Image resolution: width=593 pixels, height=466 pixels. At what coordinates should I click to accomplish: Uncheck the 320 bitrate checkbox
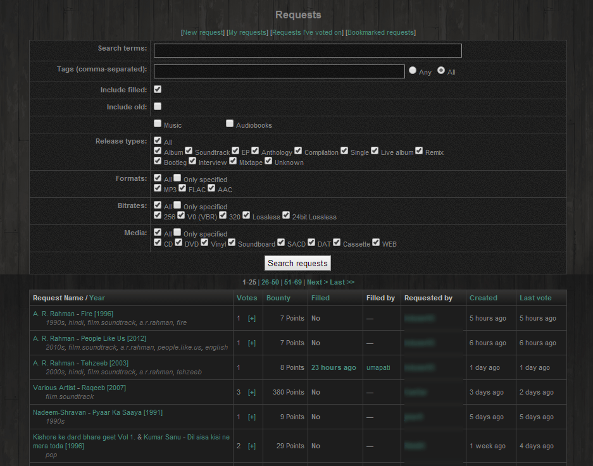pos(223,215)
